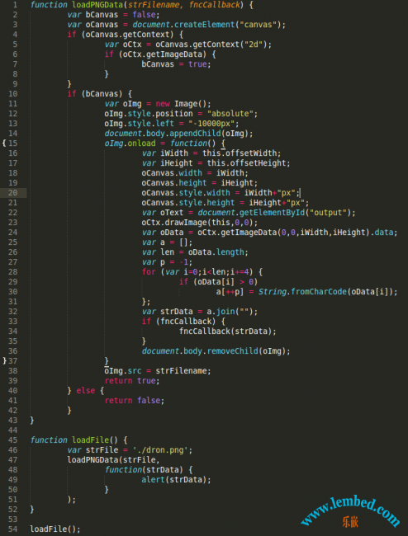408x536 pixels.
Task: Click the empty array [] on line 25
Action: (183, 242)
